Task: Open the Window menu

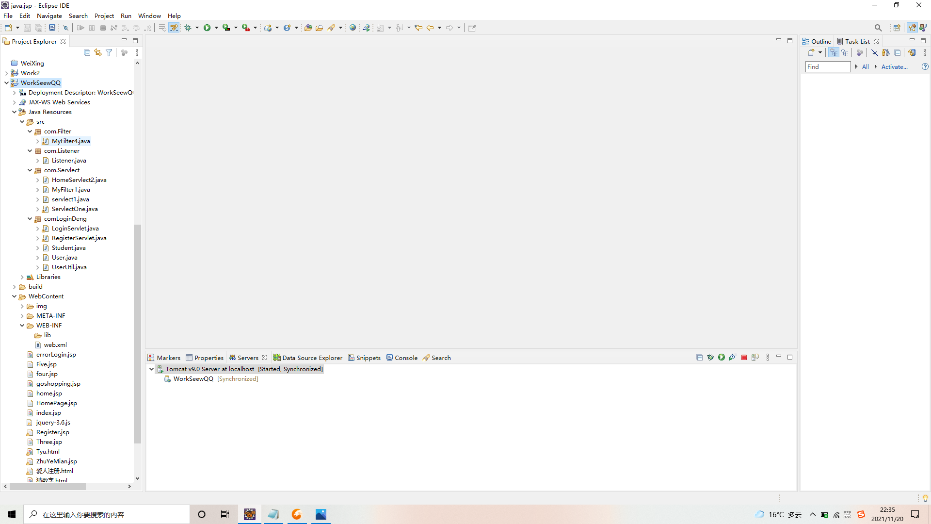Action: pos(149,16)
